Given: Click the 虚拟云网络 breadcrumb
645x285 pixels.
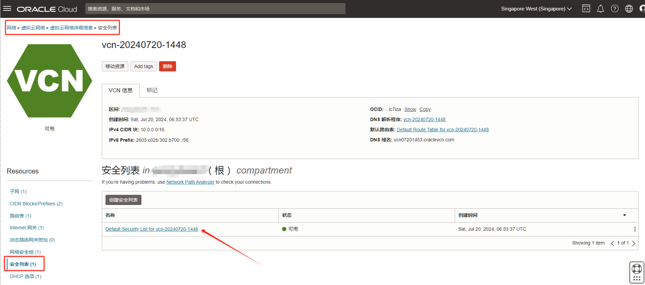Looking at the screenshot, I should 33,28.
